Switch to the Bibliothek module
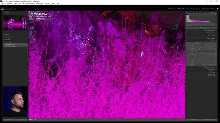220x123 pixels. pyautogui.click(x=172, y=9)
